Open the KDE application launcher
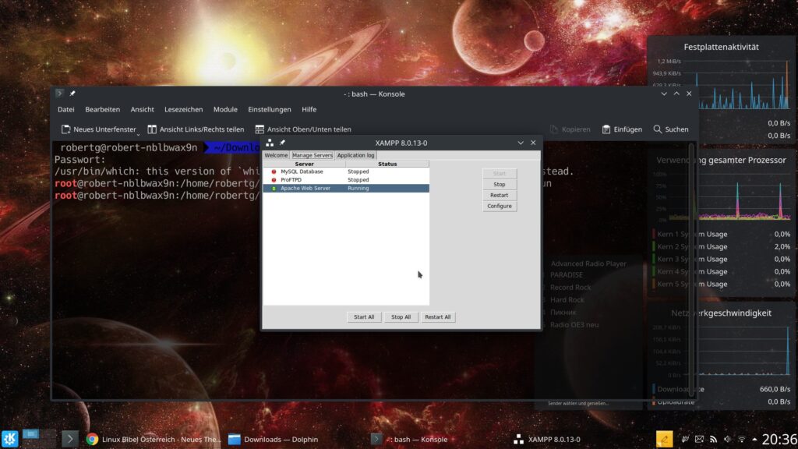 tap(9, 439)
